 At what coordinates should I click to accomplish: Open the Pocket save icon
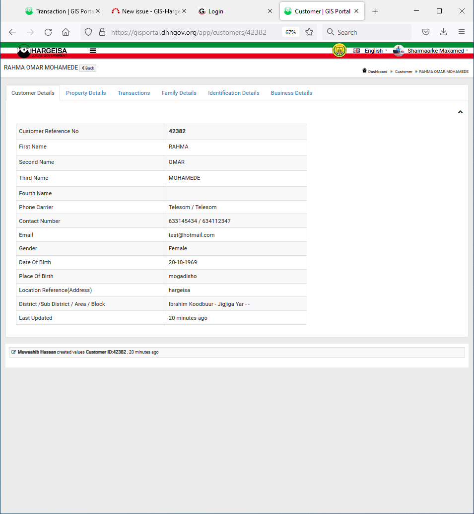[426, 32]
